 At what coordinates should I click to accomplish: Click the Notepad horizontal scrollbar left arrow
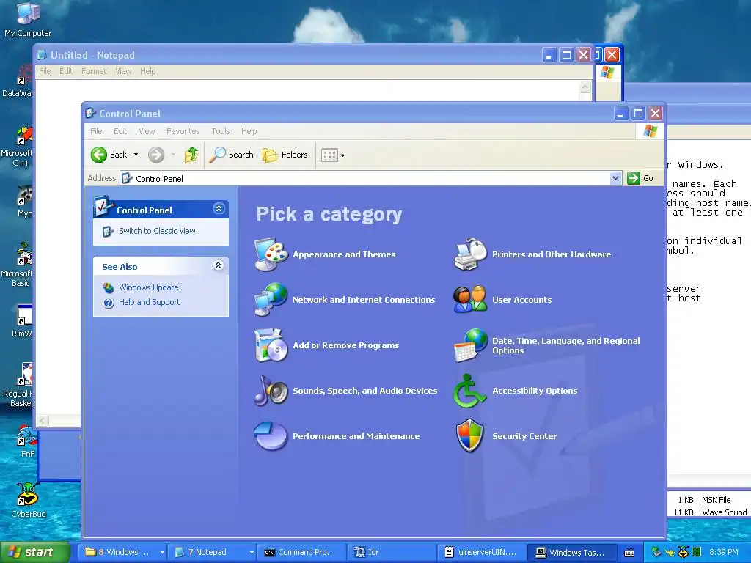point(43,421)
